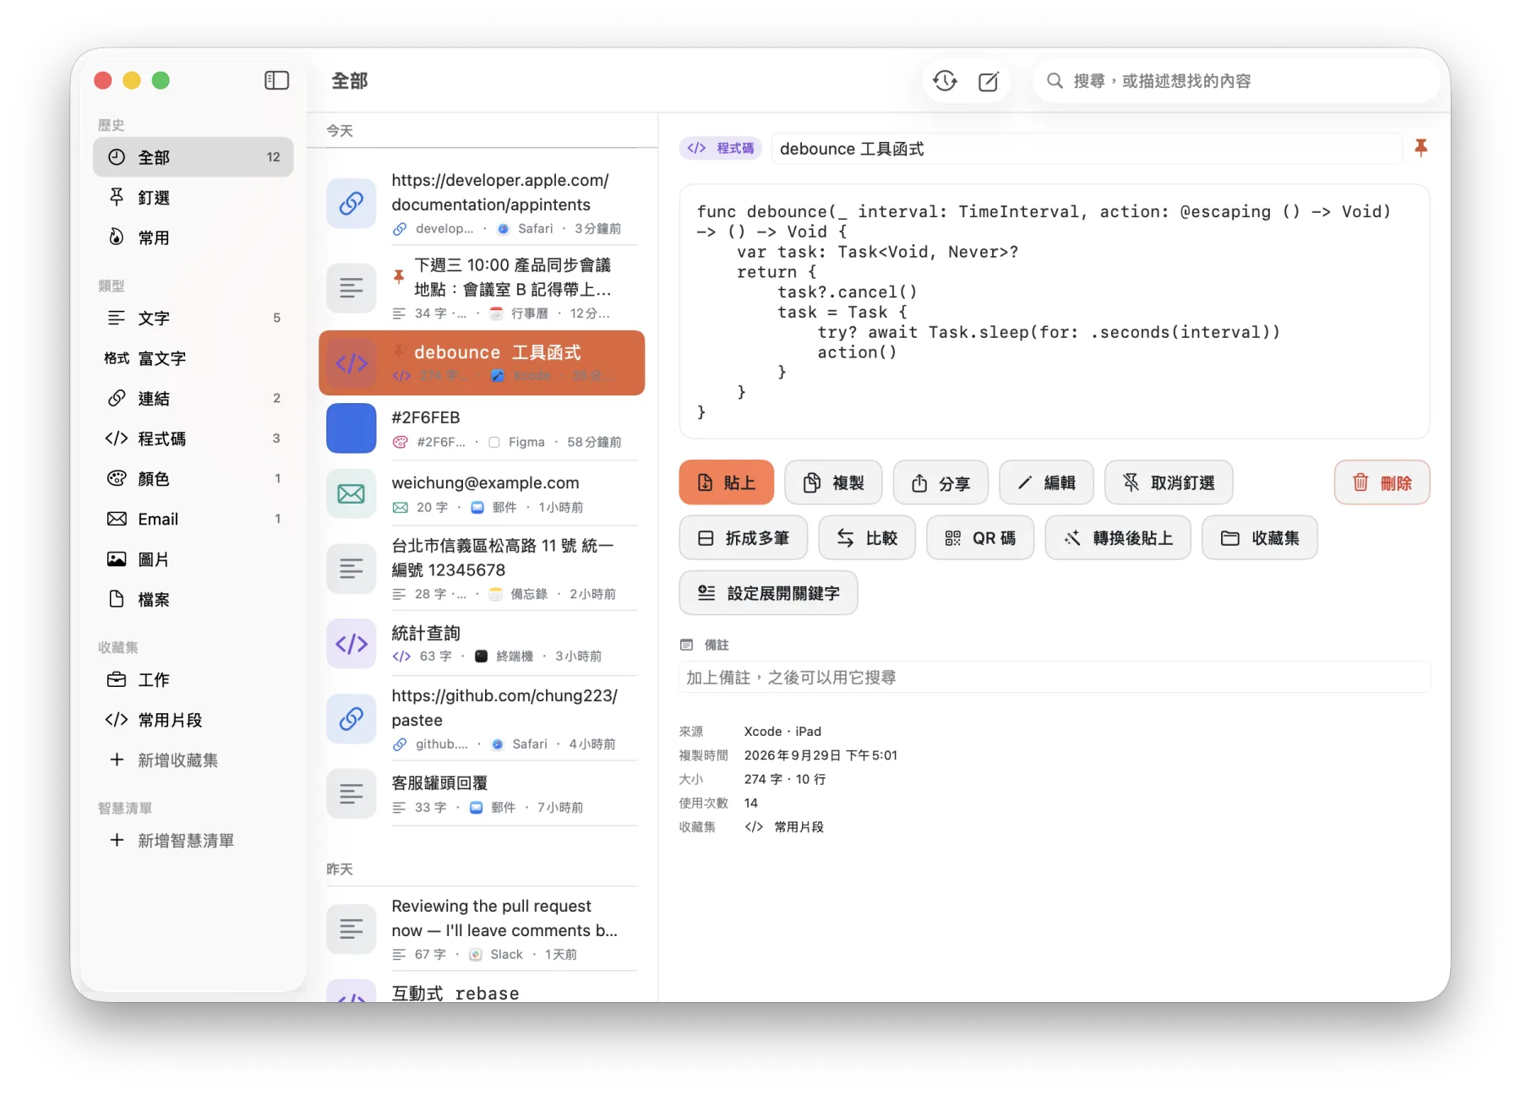Image resolution: width=1521 pixels, height=1095 pixels.
Task: Open the developer.apple.com link clip
Action: (482, 204)
